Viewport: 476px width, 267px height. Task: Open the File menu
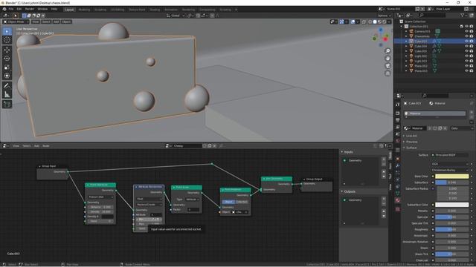point(11,9)
